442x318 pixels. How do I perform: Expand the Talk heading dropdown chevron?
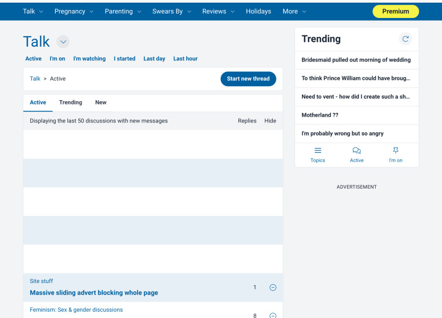(63, 42)
